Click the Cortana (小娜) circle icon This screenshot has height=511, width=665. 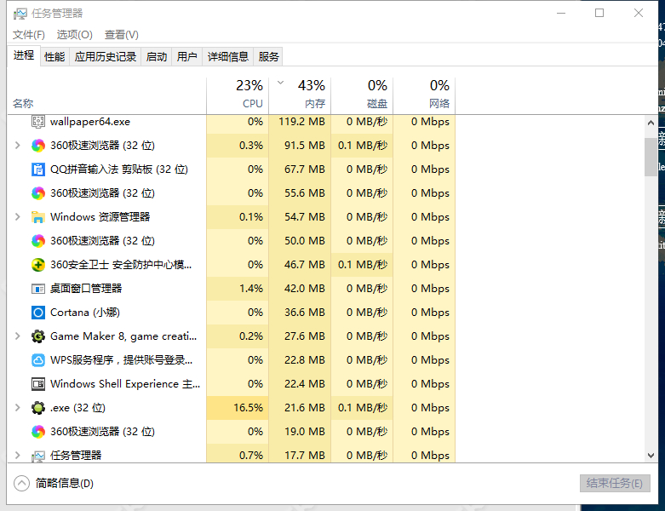(x=38, y=313)
